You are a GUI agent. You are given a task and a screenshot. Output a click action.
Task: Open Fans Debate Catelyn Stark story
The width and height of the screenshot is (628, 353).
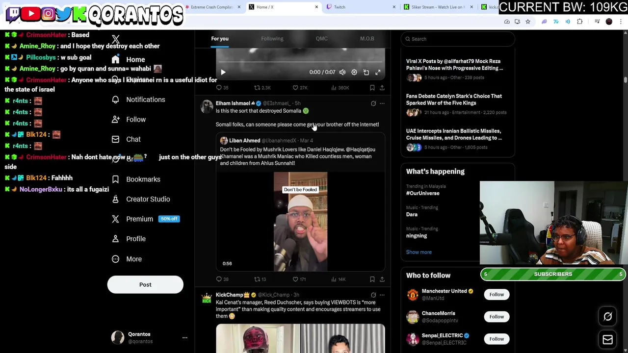457,103
